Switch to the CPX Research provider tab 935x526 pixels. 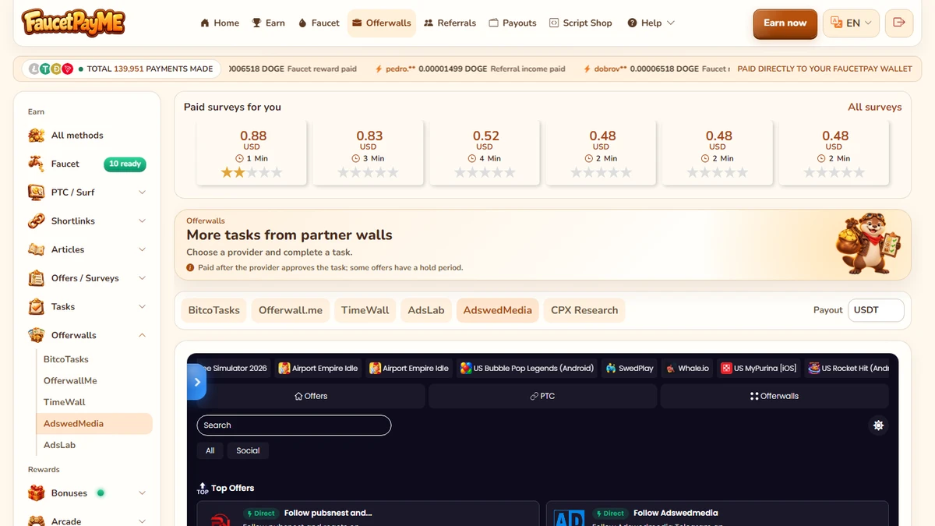coord(584,310)
